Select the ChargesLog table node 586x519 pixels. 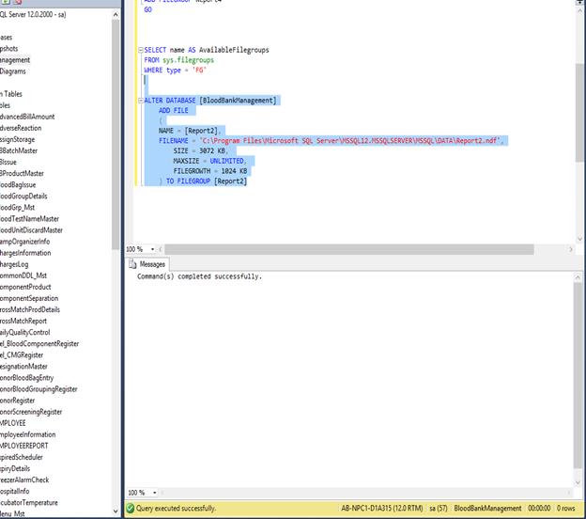click(14, 264)
